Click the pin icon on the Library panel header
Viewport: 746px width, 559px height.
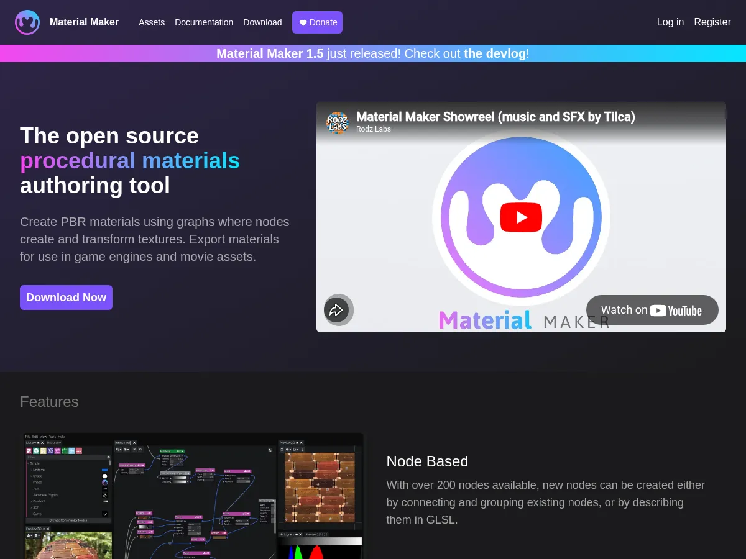point(38,443)
